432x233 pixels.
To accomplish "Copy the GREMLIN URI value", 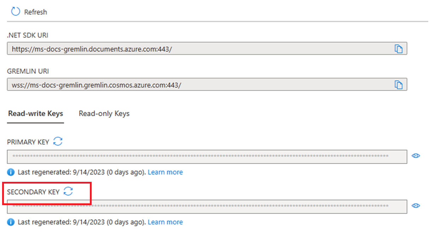I will (399, 85).
